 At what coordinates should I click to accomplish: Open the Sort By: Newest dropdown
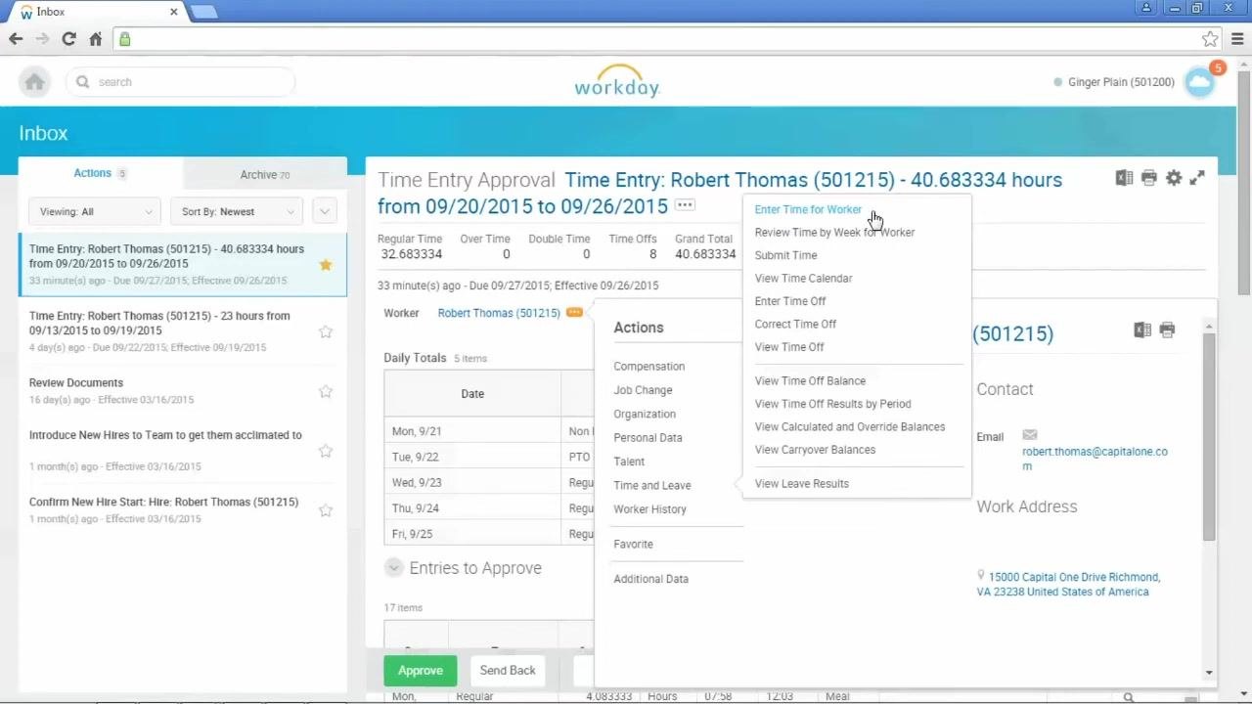236,211
